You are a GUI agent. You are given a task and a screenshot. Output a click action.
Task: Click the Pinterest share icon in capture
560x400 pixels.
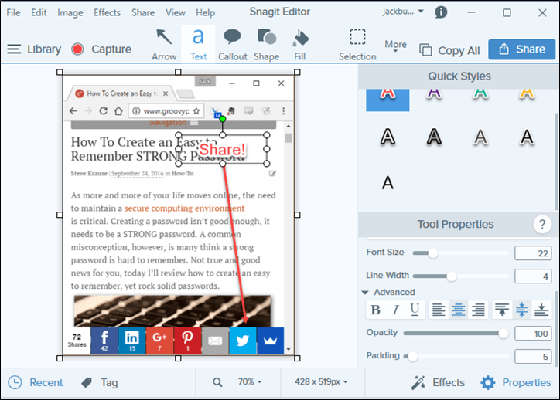point(187,341)
